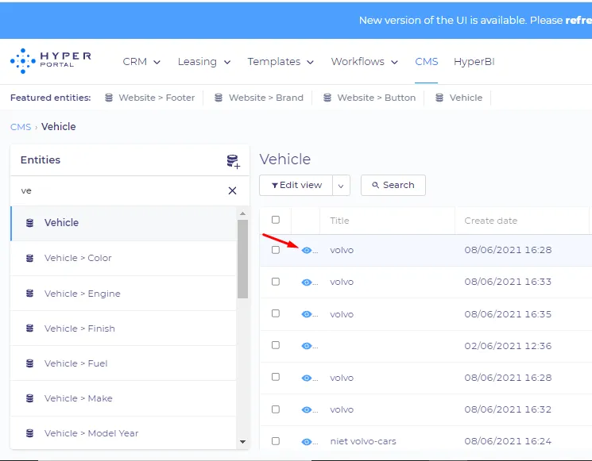
Task: Open the CMS tab
Action: click(426, 61)
